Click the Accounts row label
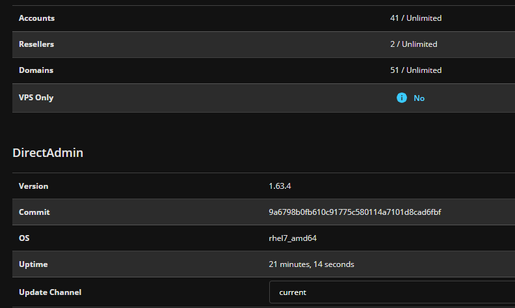515x308 pixels. click(36, 18)
